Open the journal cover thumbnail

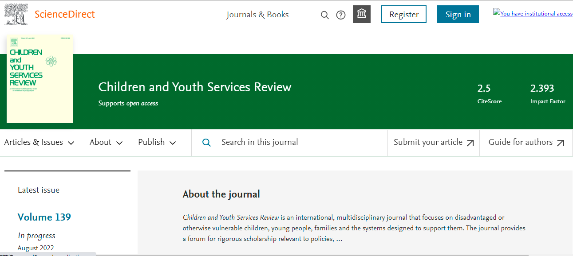tap(40, 79)
